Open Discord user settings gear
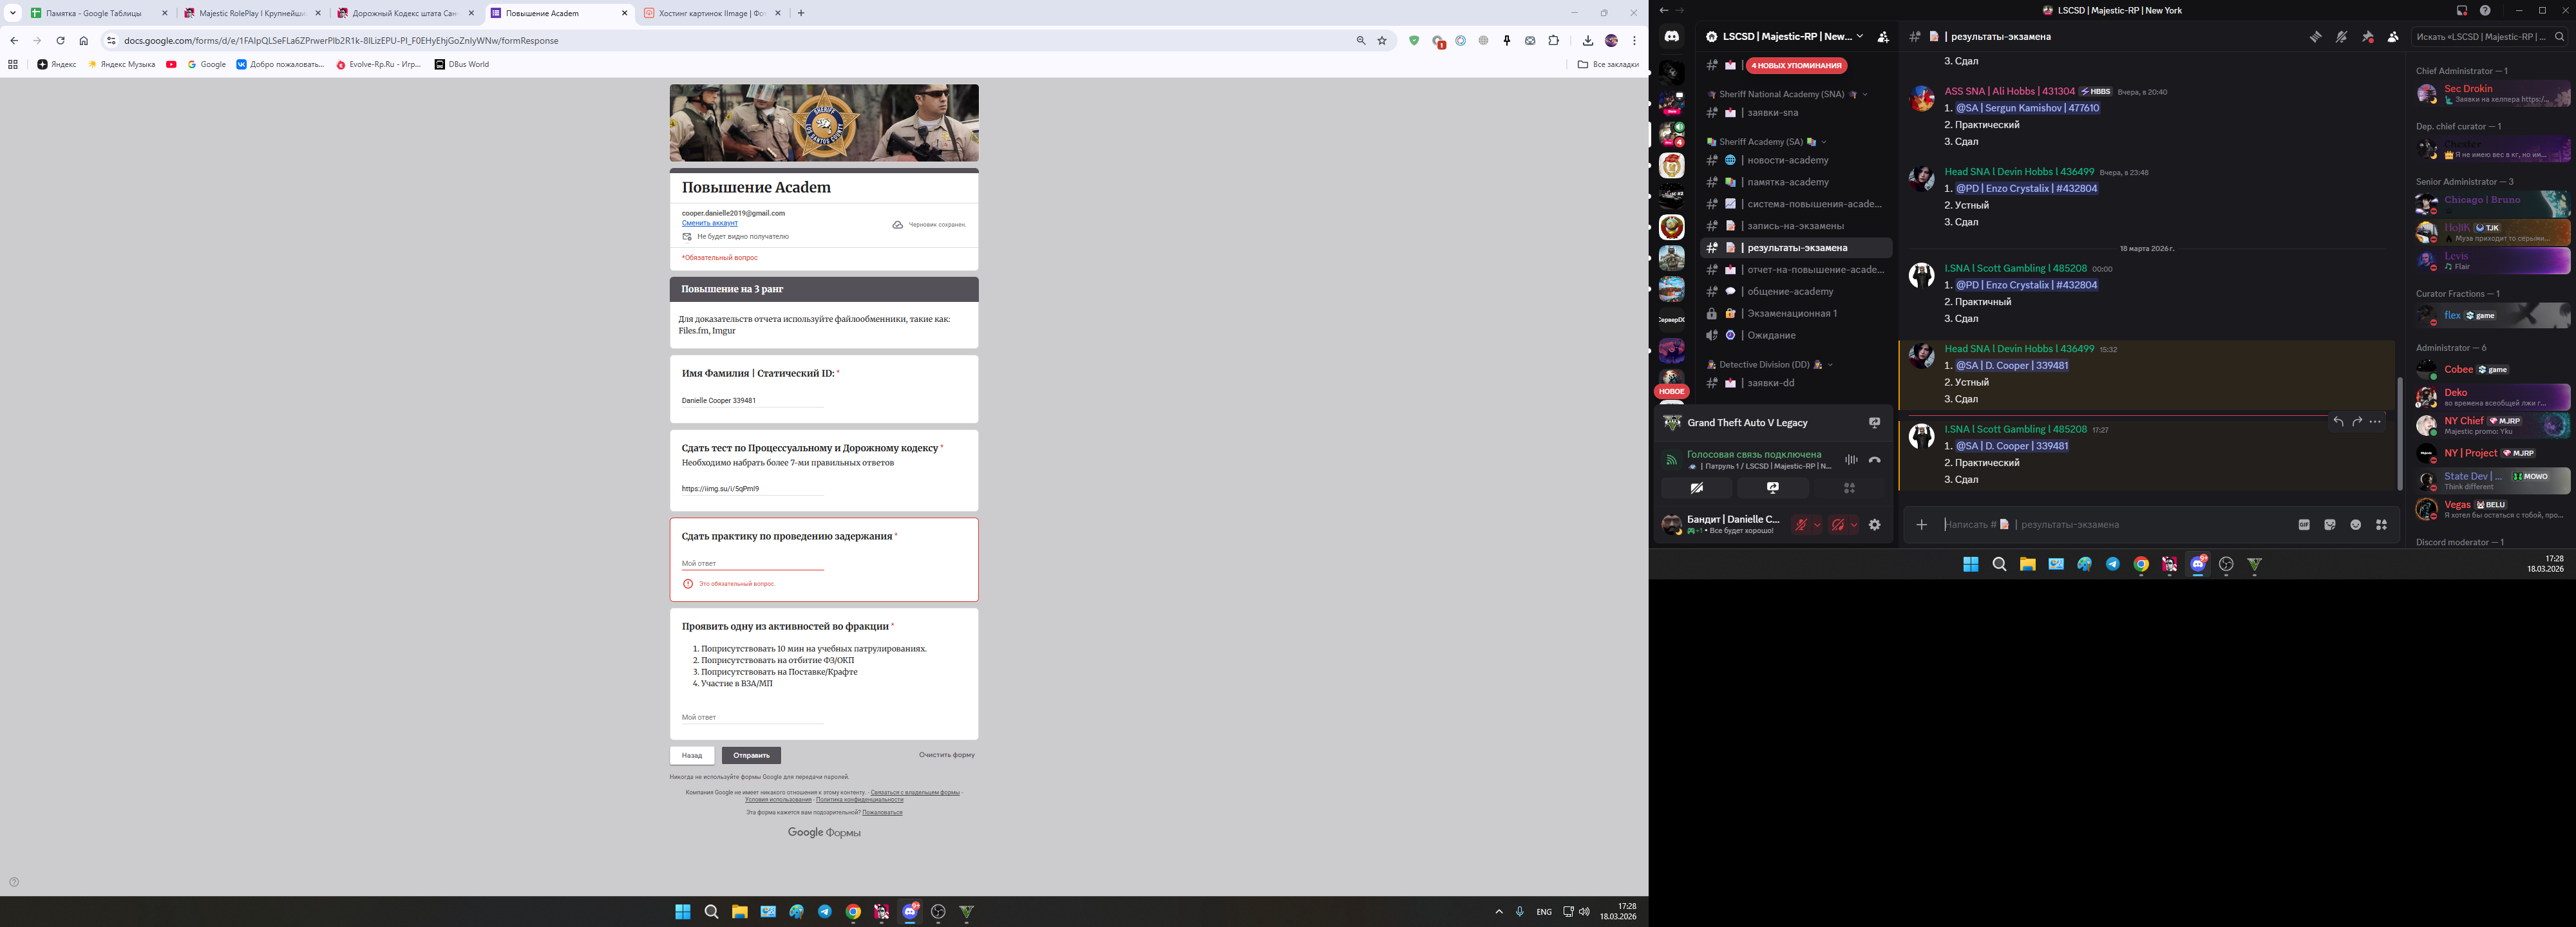This screenshot has height=927, width=2576. pos(1875,525)
